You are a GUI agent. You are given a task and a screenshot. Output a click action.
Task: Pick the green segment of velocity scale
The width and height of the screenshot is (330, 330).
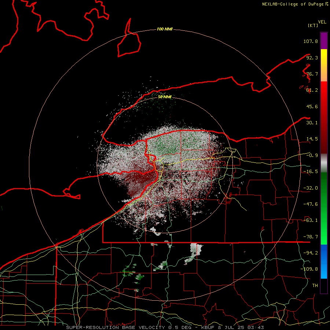tap(324, 208)
